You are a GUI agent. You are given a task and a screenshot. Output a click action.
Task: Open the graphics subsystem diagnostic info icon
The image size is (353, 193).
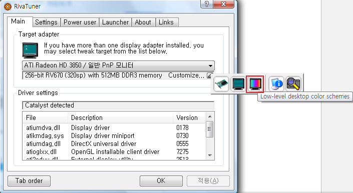276,84
